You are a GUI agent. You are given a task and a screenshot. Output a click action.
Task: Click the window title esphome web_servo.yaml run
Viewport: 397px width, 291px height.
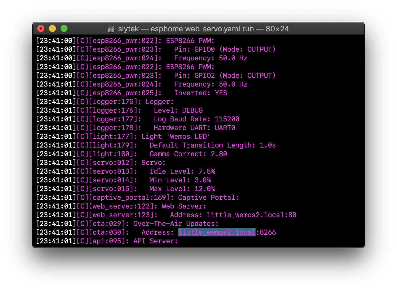point(195,29)
